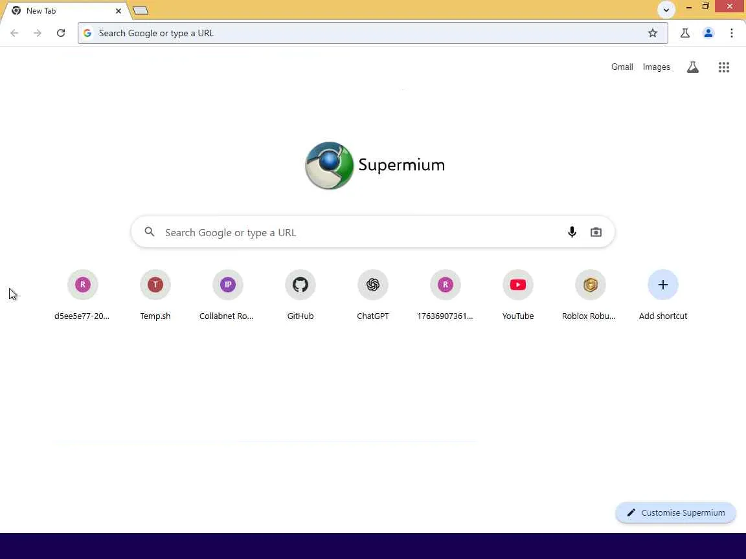Open the Google apps grid
Viewport: 746px width, 559px height.
[723, 67]
